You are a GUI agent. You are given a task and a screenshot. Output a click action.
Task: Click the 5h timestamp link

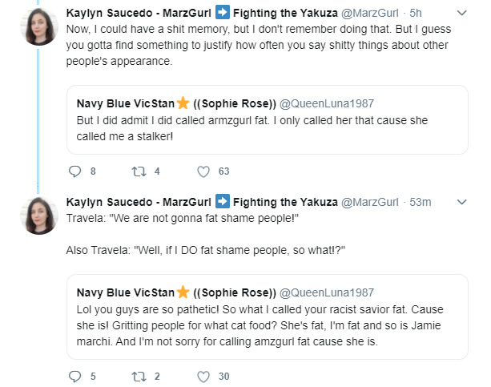(416, 13)
